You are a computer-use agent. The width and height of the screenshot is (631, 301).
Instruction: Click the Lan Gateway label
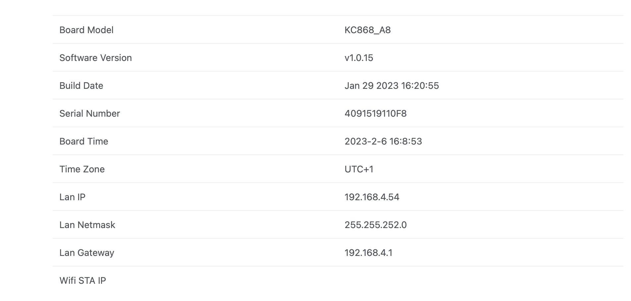click(87, 253)
